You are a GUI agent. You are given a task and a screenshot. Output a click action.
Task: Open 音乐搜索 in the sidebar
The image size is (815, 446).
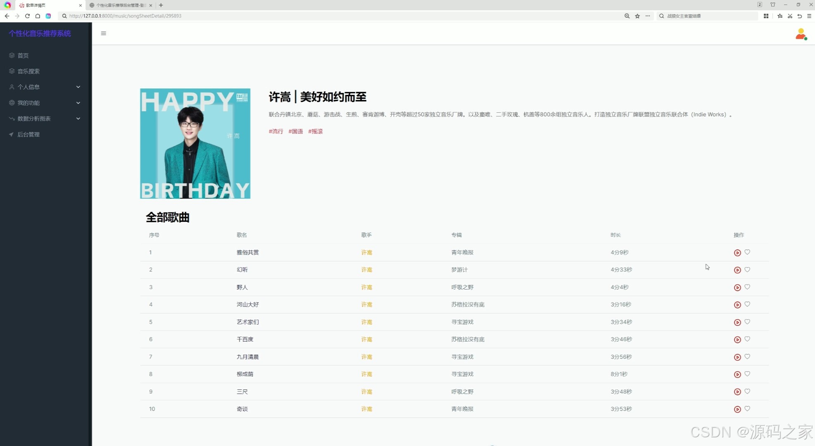pyautogui.click(x=29, y=71)
